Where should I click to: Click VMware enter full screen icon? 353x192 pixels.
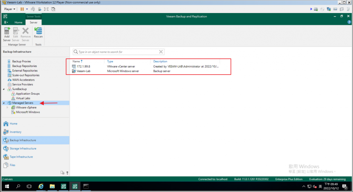coord(46,9)
